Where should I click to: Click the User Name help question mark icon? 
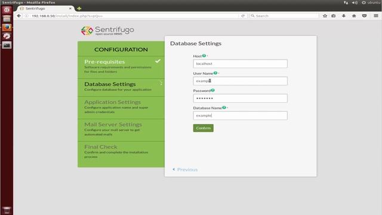pos(215,73)
